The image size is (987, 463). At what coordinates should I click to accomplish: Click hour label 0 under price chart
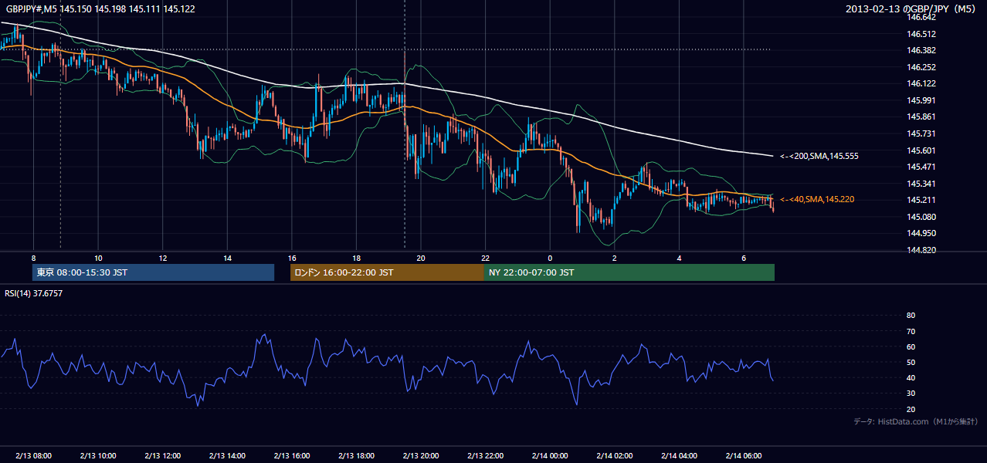coord(550,258)
